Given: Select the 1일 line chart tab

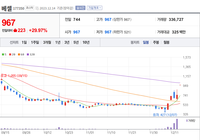Looking at the screenshot, I should point(24,42).
